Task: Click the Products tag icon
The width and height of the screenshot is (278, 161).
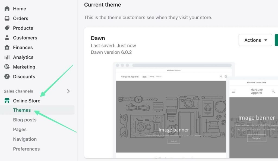Action: point(7,28)
